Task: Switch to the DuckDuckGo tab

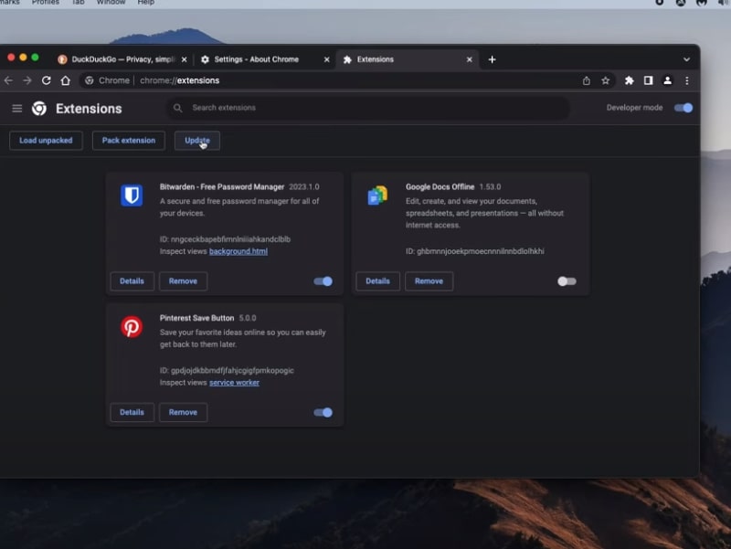Action: [x=117, y=59]
